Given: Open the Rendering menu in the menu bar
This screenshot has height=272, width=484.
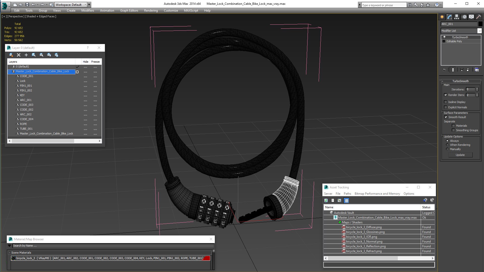Looking at the screenshot, I should pos(151,10).
